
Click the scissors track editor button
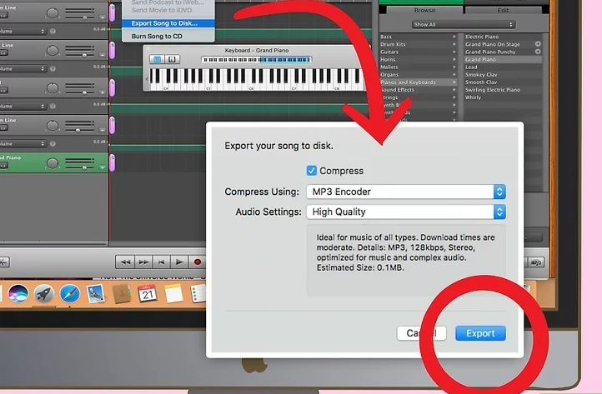4,262
